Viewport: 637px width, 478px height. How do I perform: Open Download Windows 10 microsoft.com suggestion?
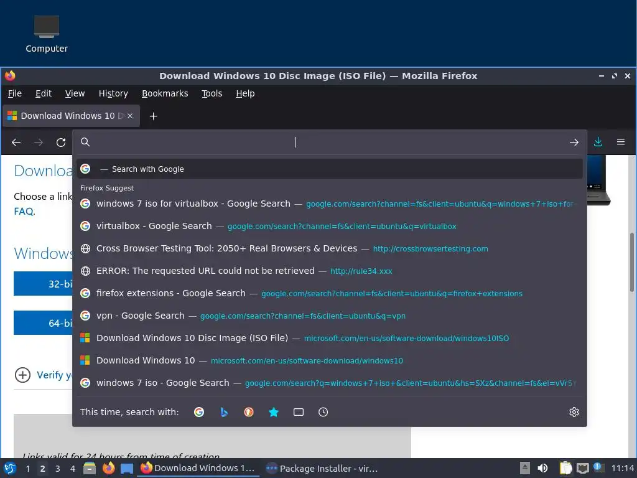[x=330, y=360]
